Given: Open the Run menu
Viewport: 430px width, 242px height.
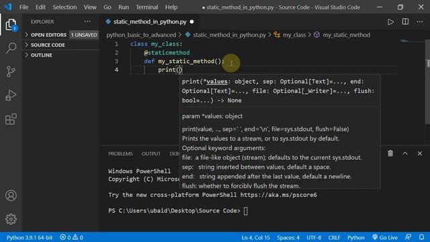Looking at the screenshot, I should (x=124, y=7).
